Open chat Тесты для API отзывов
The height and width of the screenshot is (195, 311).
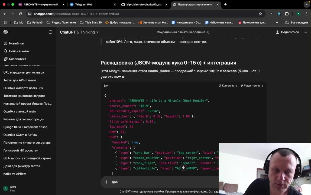(20, 80)
